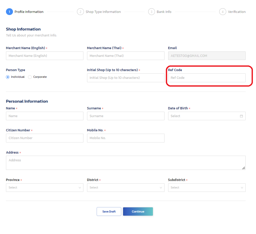The image size is (256, 234).
Task: Click the Save Draft button
Action: [x=109, y=212]
